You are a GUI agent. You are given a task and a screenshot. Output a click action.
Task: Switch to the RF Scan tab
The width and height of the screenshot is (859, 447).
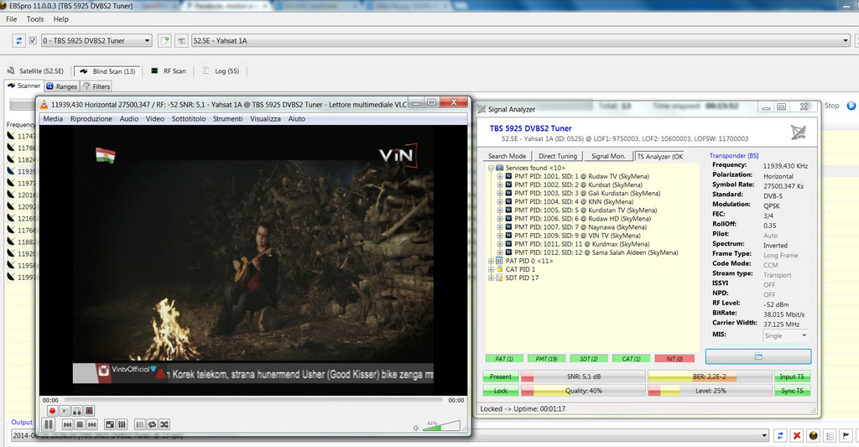[x=169, y=71]
